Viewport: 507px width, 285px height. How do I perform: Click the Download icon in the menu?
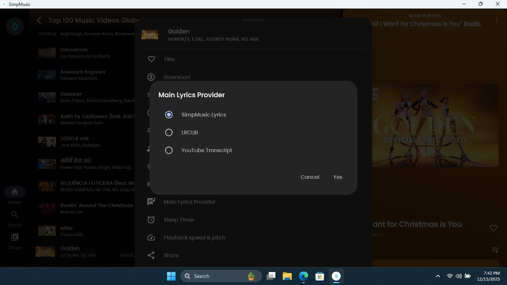[x=151, y=77]
